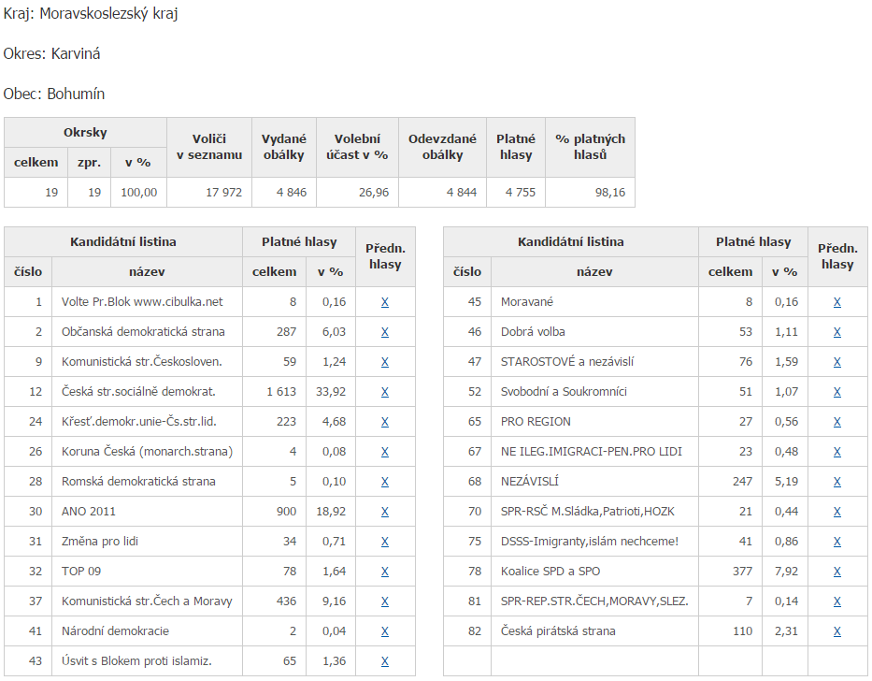Open X link for Komunistická str.Čech a Moravy
The height and width of the screenshot is (681, 872).
[385, 601]
